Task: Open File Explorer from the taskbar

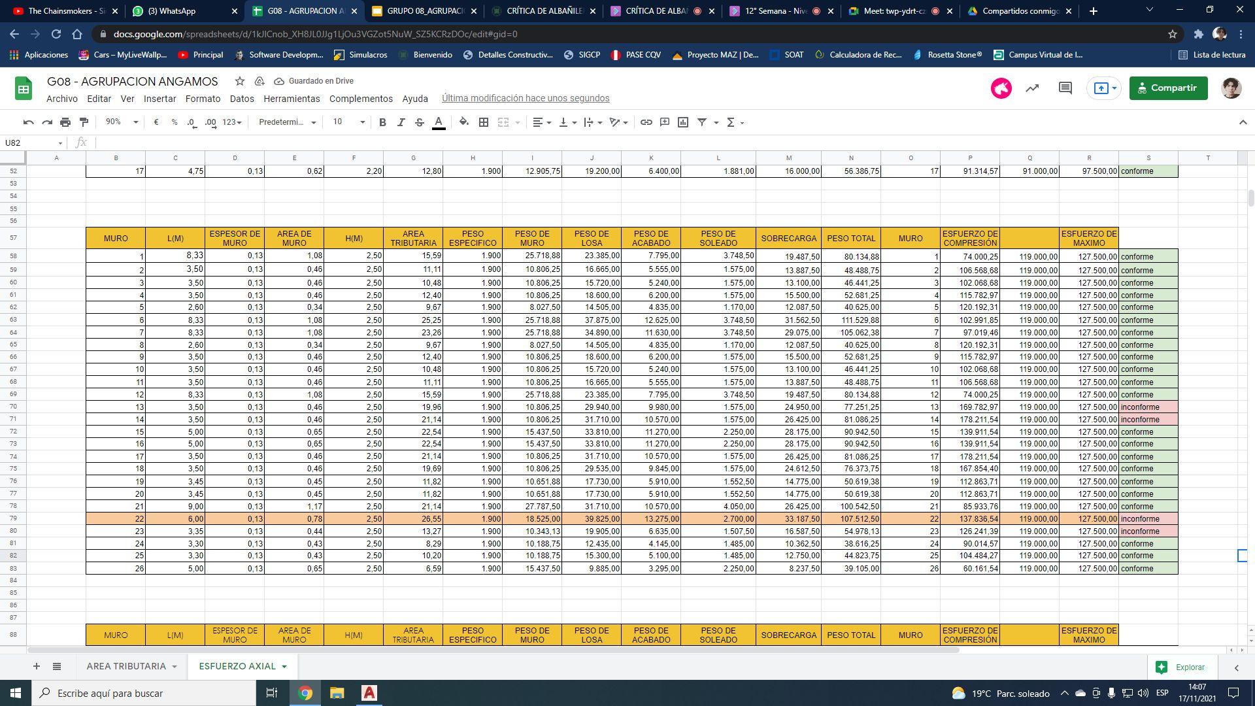Action: [x=337, y=693]
